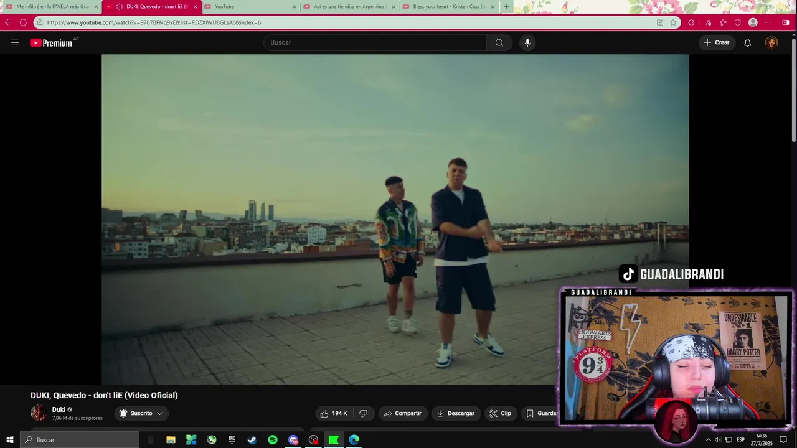This screenshot has width=797, height=448.
Task: Open the YouTube guide hamburger menu
Action: point(15,42)
